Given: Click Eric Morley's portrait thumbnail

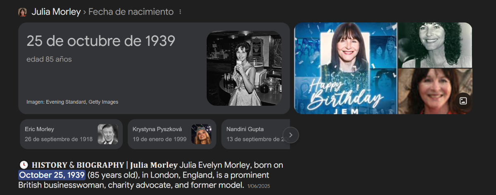Looking at the screenshot, I should [x=108, y=134].
